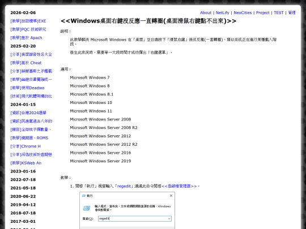Open sidebar post about Cheat

(x=26, y=63)
